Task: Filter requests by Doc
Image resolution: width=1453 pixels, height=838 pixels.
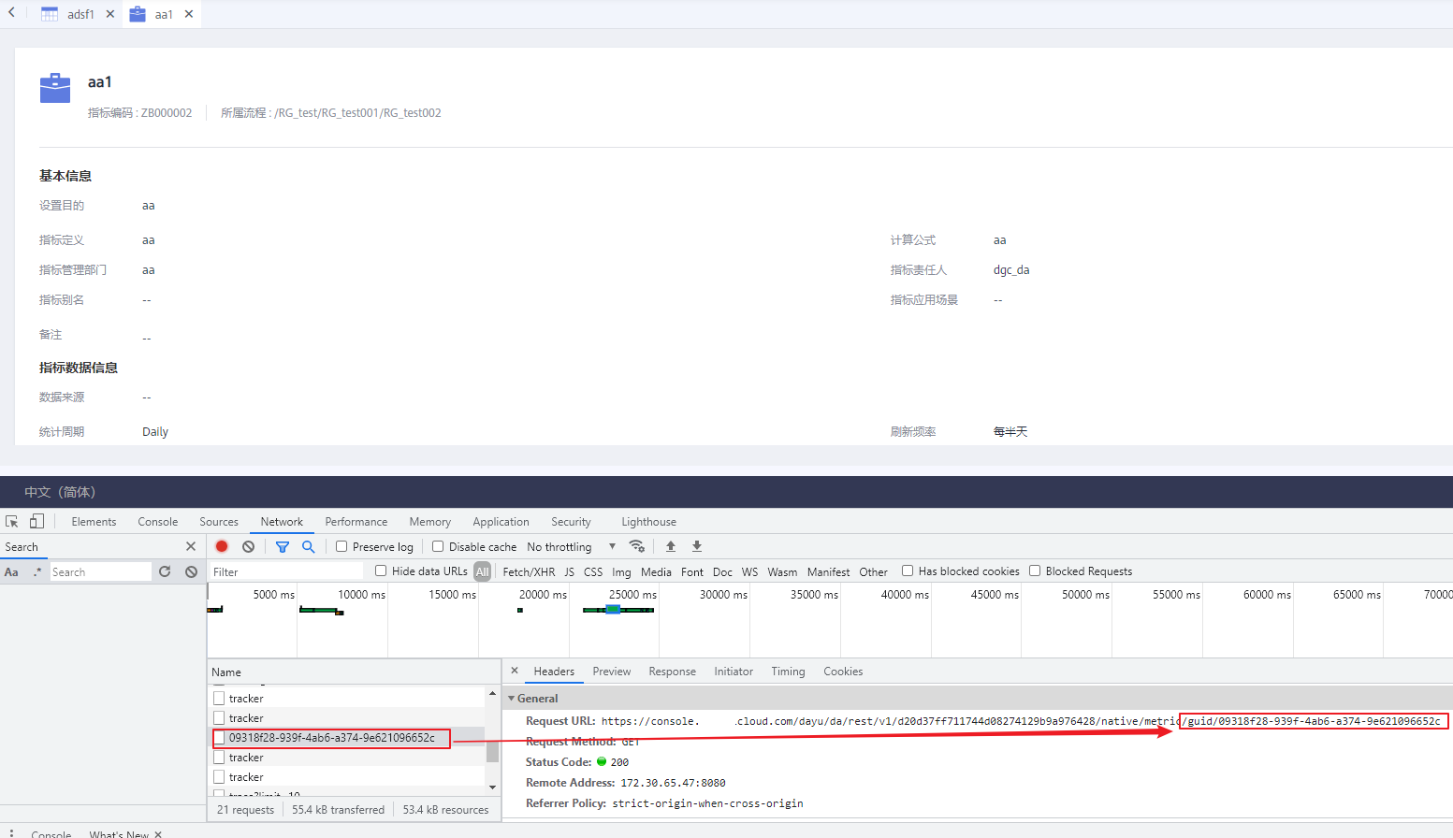Action: pyautogui.click(x=722, y=571)
